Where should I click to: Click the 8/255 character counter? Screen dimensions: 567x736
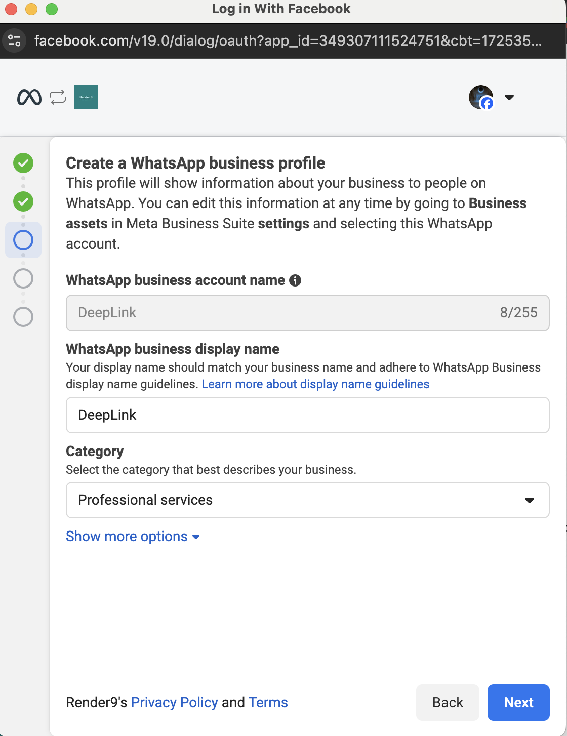pos(519,313)
